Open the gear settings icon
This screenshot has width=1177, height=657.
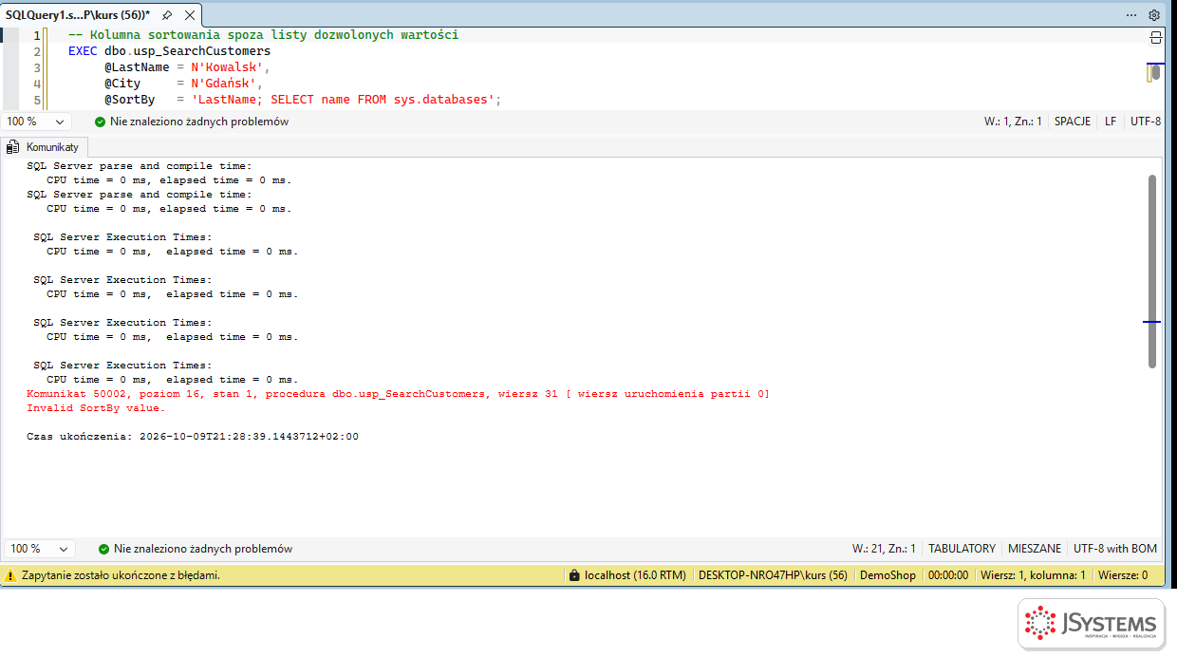point(1154,15)
